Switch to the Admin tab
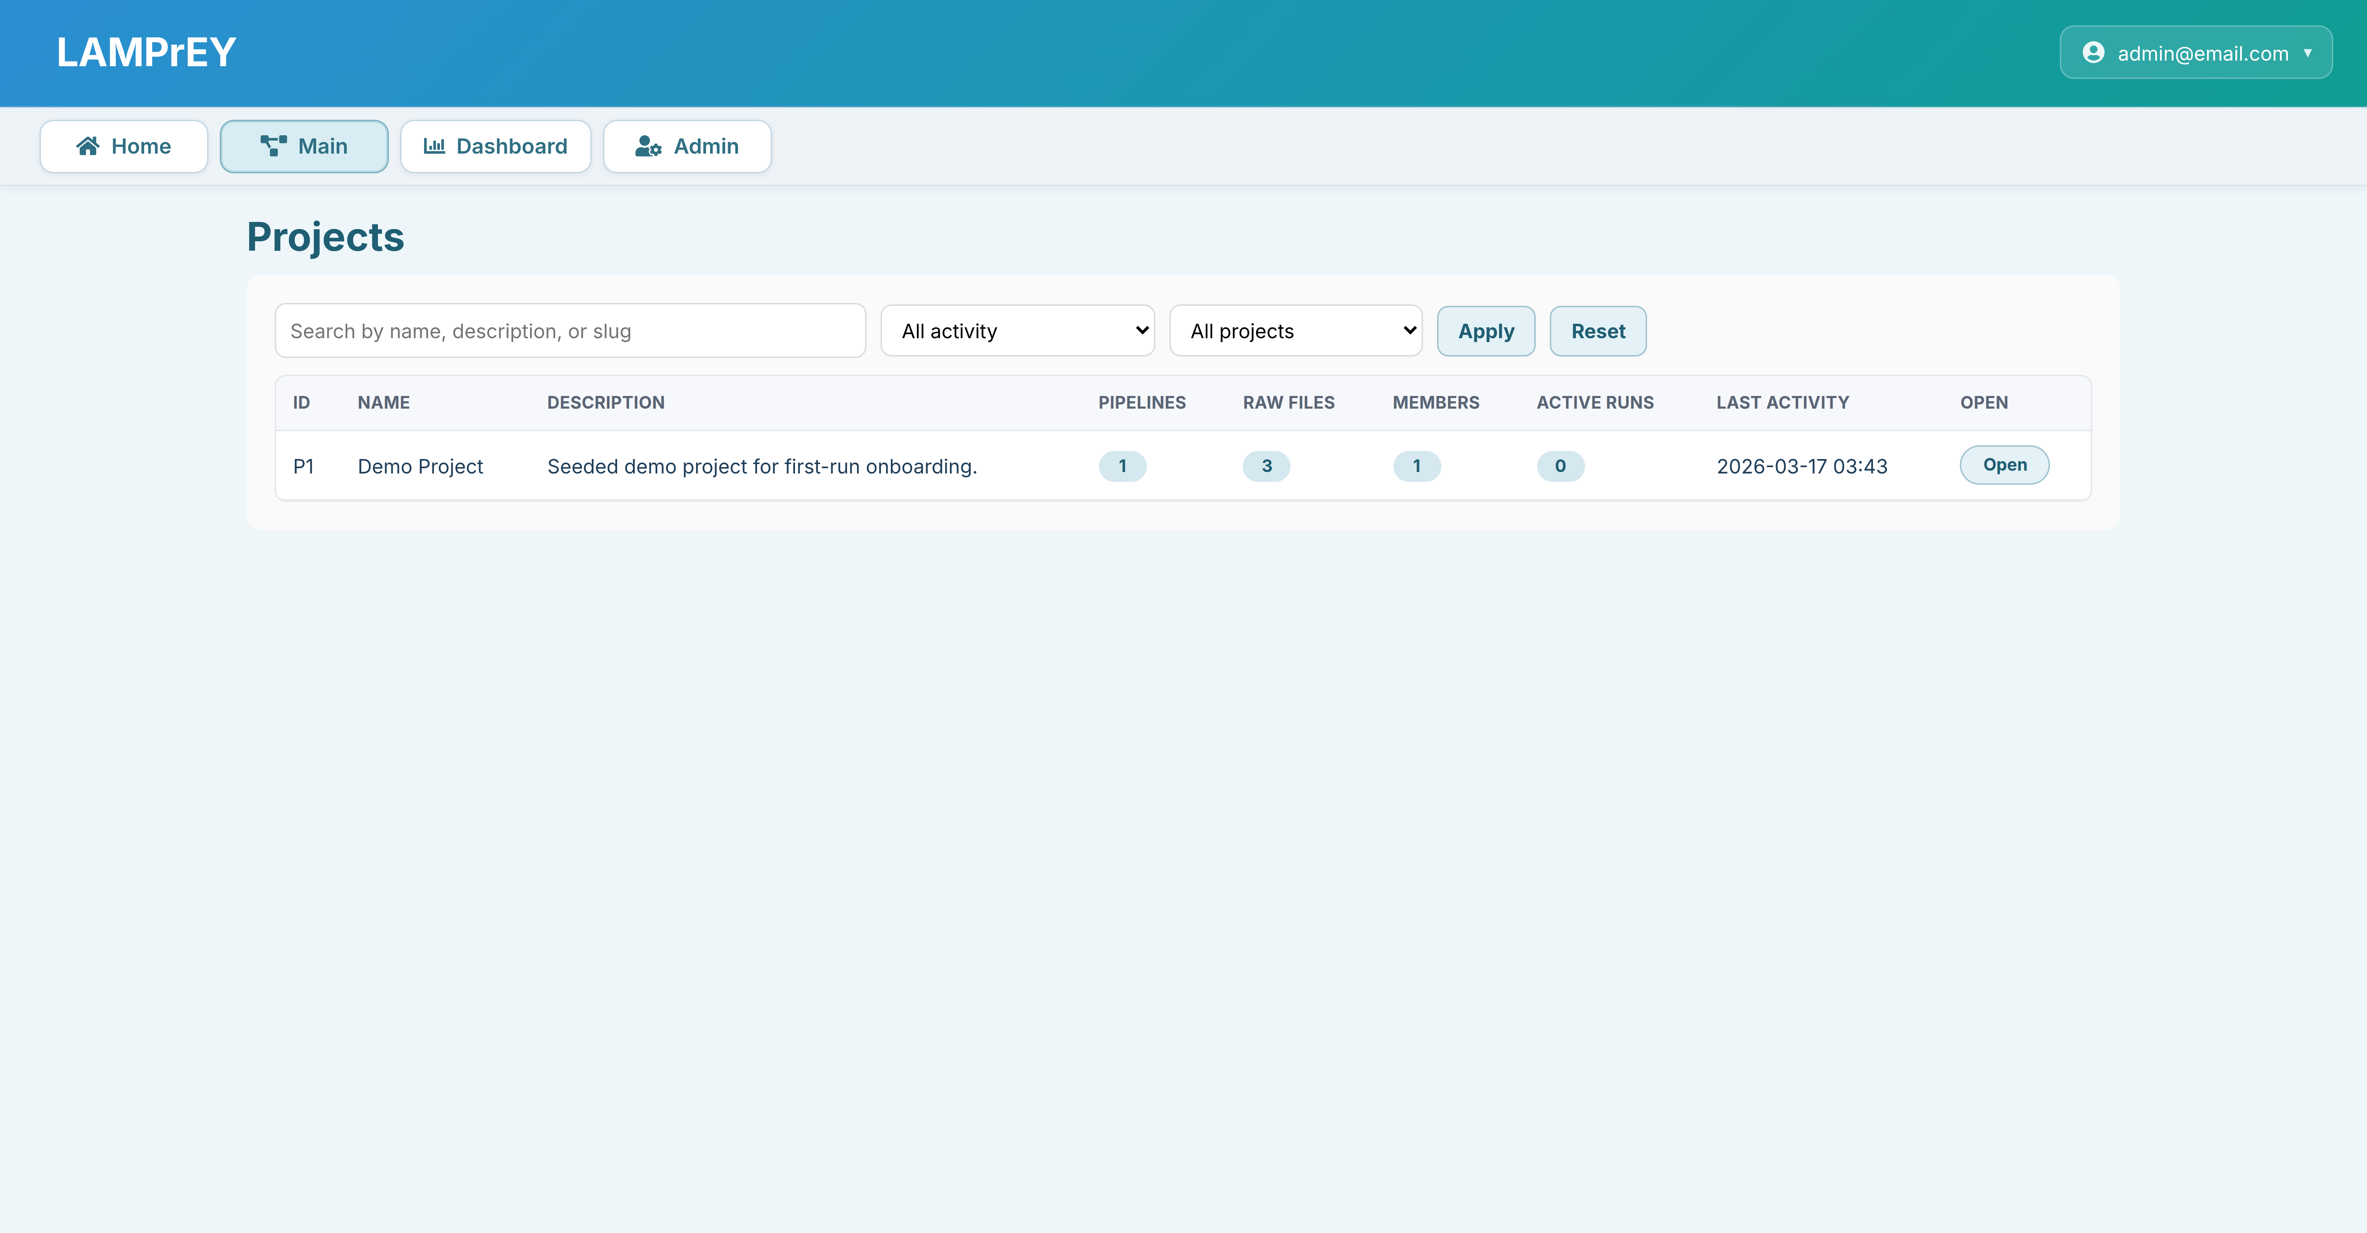 (x=687, y=146)
